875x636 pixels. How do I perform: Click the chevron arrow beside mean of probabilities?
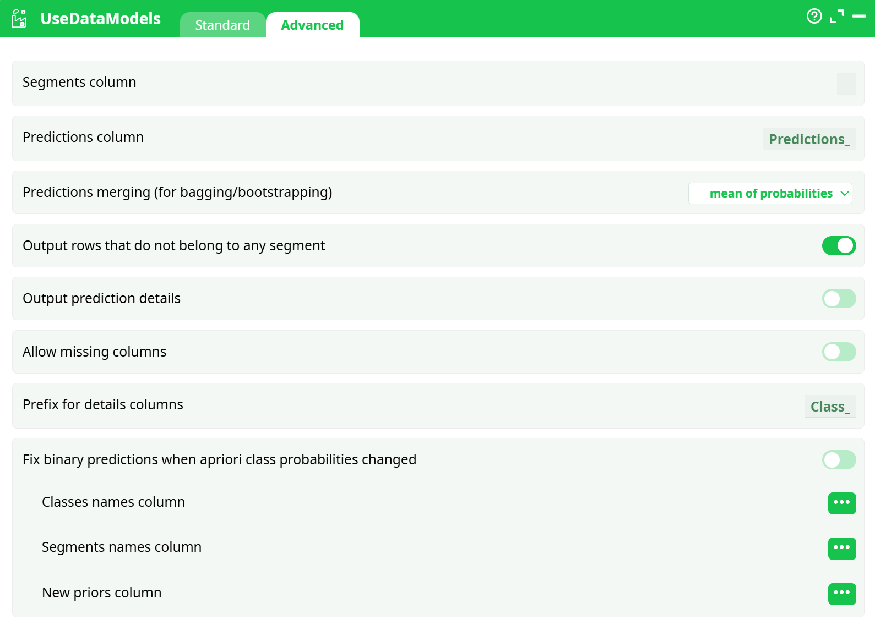844,194
